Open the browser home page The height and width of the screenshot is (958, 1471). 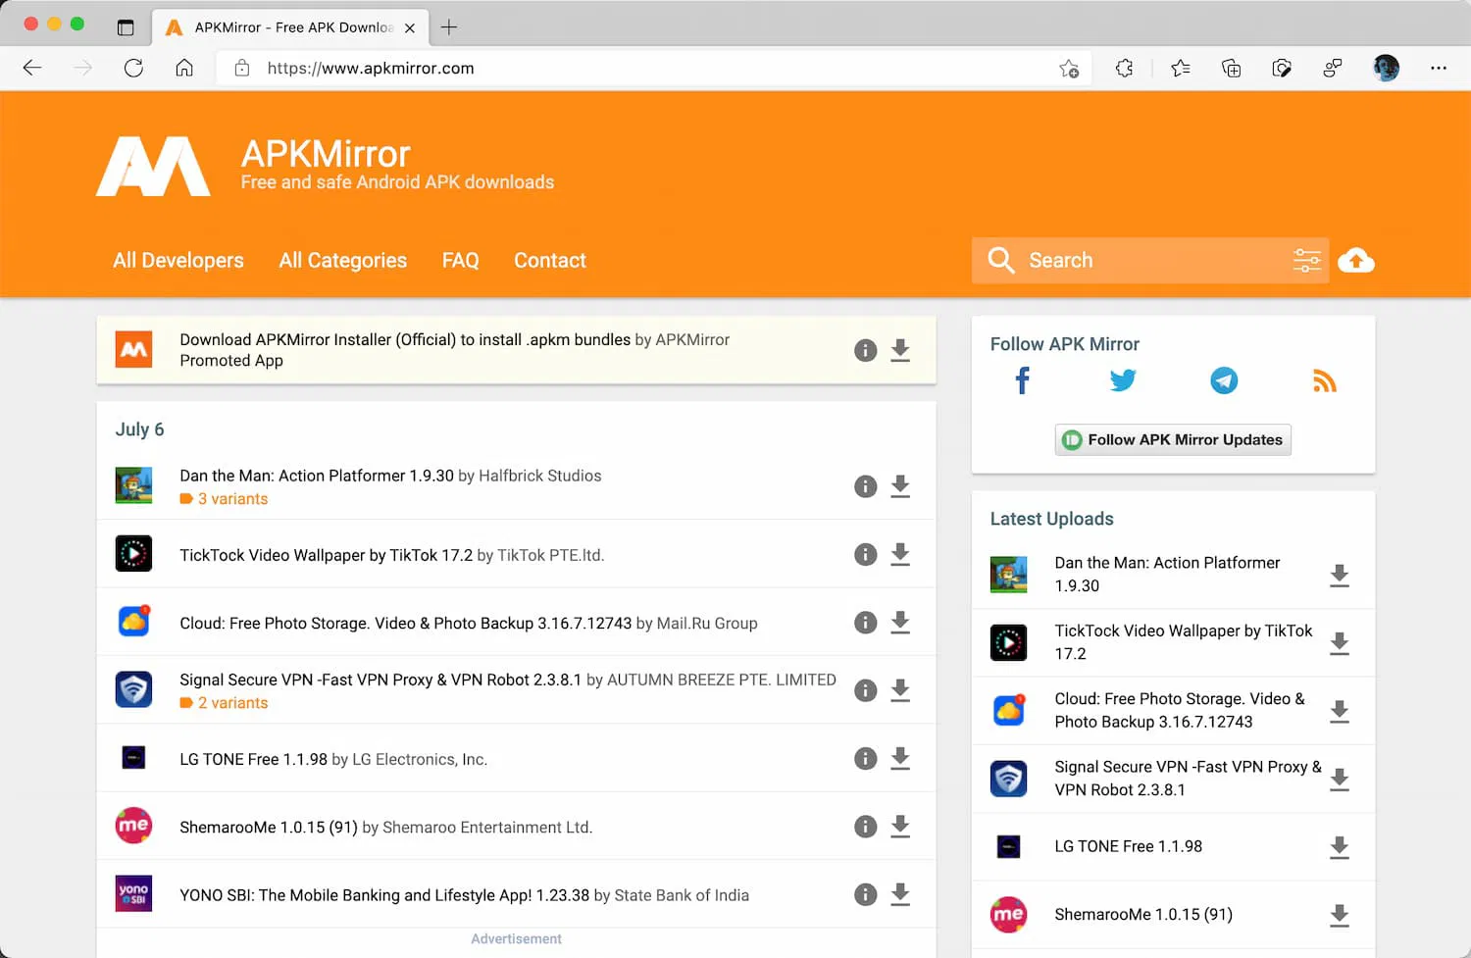coord(184,68)
